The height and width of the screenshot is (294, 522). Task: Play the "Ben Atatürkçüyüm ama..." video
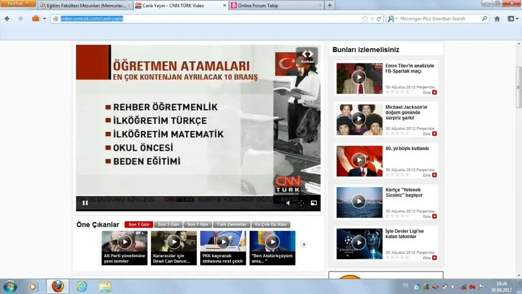[272, 241]
